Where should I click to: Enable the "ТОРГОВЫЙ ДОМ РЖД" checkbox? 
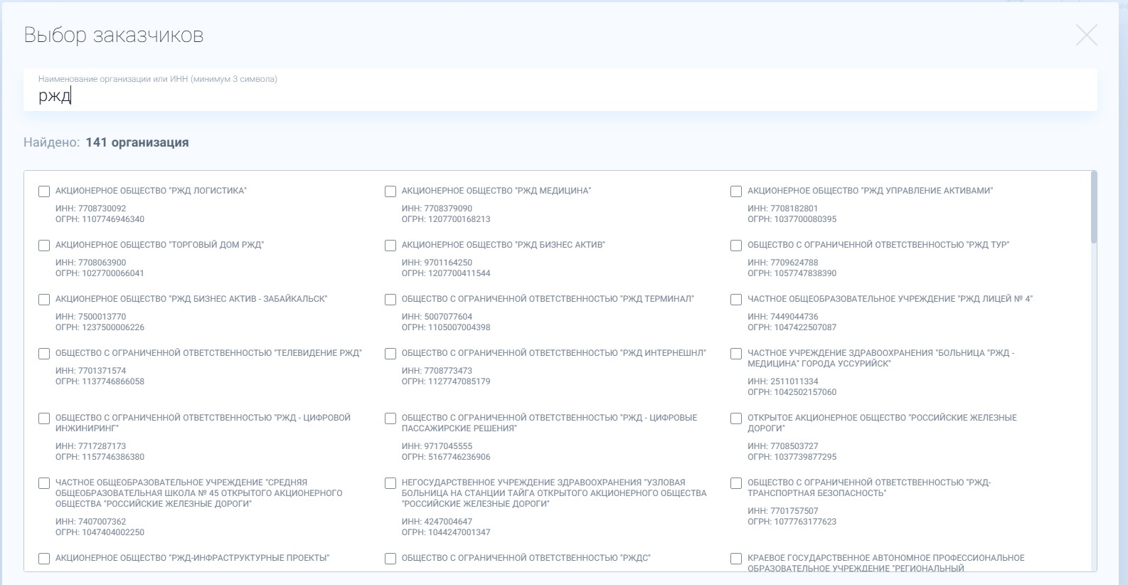tap(44, 246)
